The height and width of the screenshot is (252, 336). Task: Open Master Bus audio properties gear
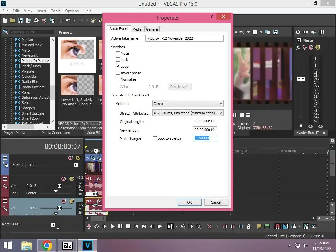[298, 32]
